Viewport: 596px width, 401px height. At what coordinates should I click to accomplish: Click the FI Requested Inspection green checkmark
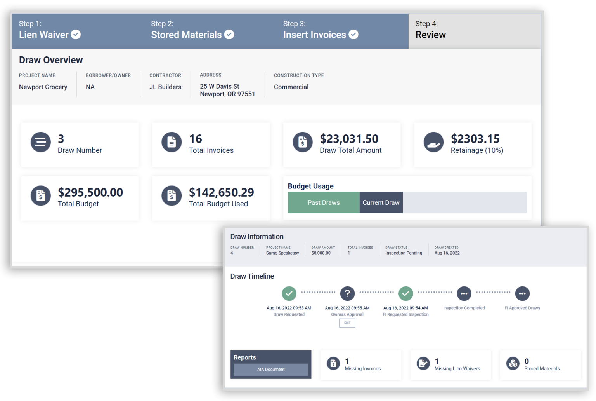point(405,293)
